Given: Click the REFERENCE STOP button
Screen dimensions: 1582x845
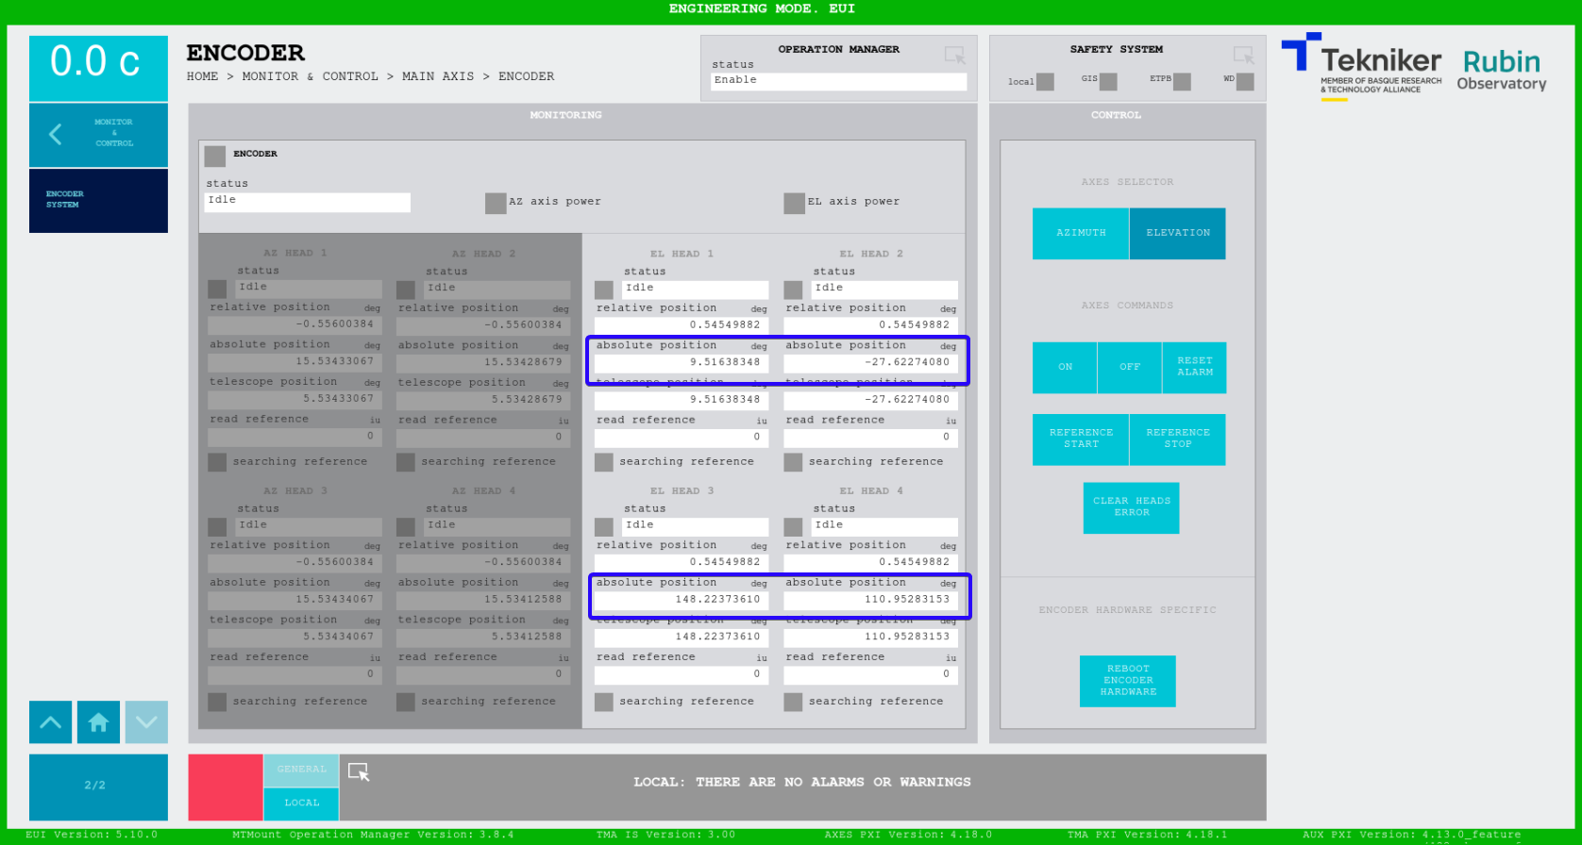Looking at the screenshot, I should click(1178, 439).
